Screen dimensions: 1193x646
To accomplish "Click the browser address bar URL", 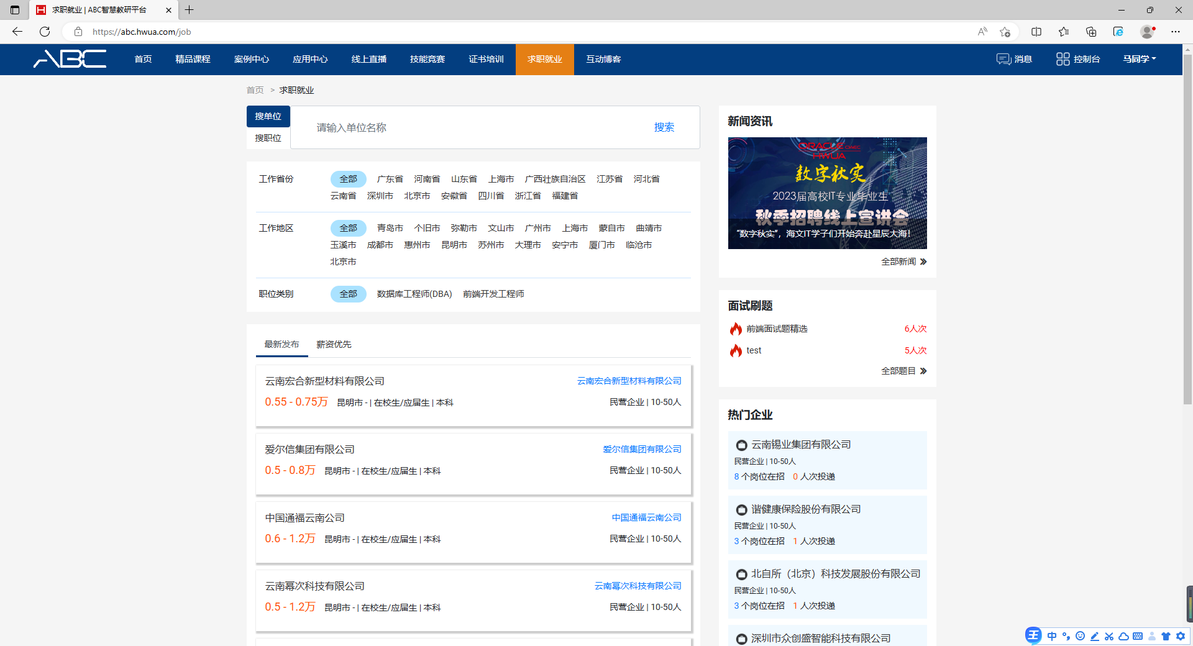I will click(142, 32).
